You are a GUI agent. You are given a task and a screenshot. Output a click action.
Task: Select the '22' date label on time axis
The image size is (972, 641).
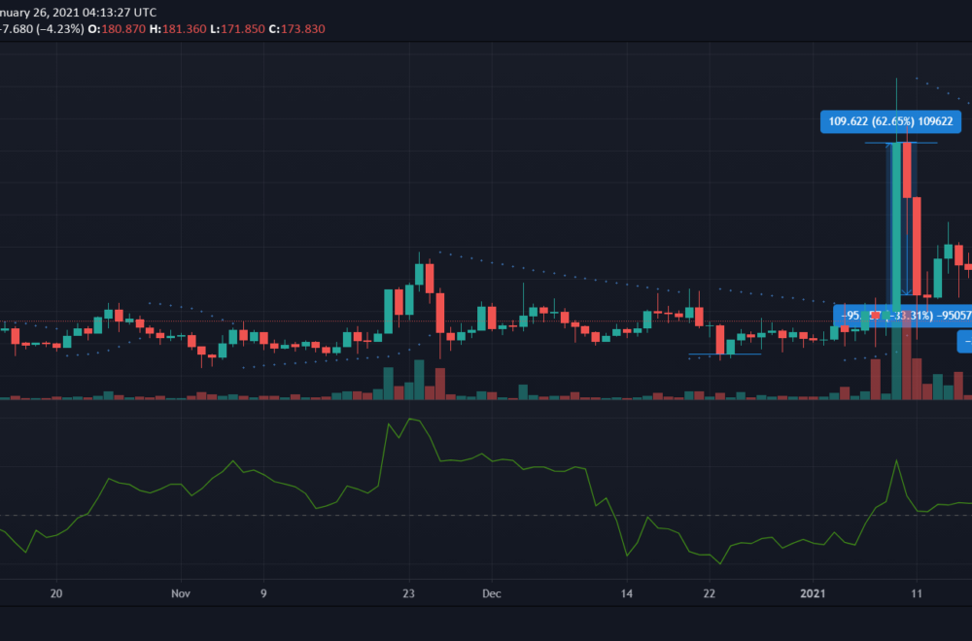click(x=710, y=593)
